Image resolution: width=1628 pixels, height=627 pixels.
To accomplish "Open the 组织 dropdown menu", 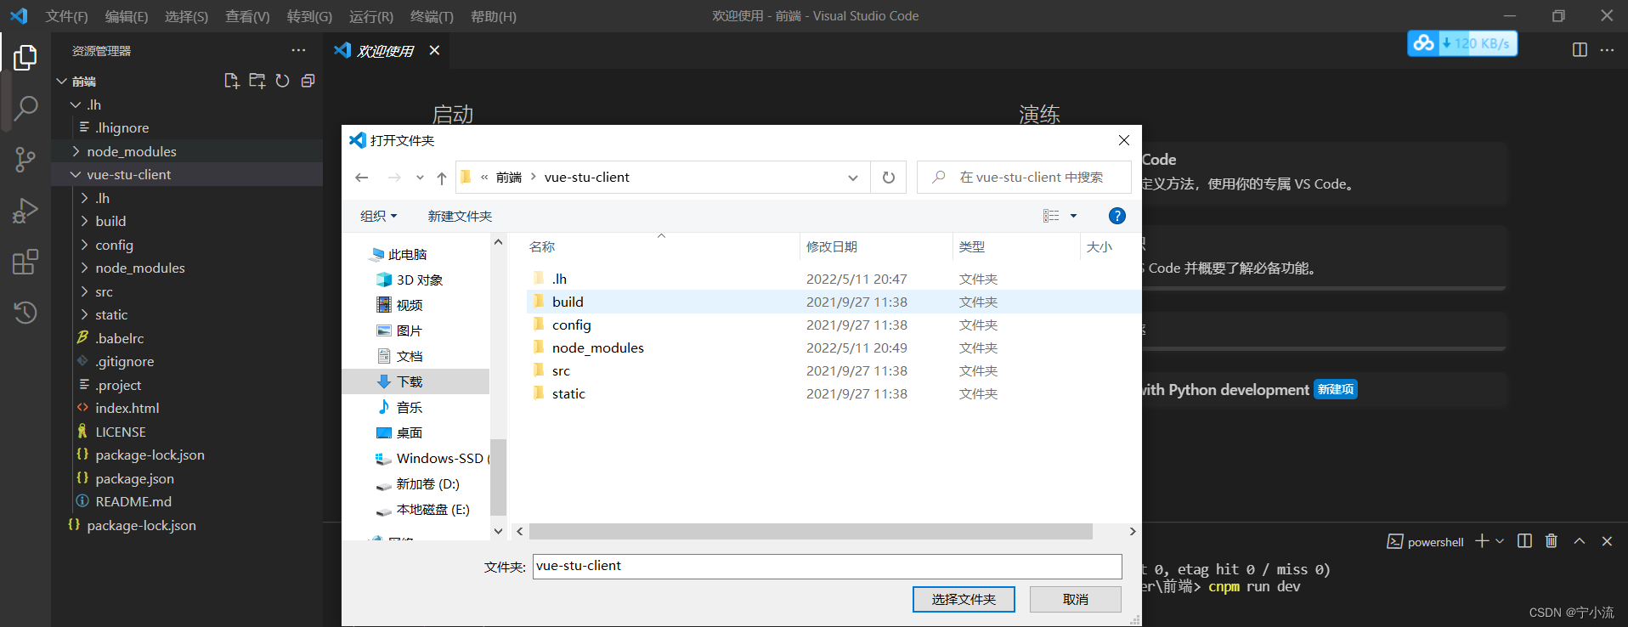I will pyautogui.click(x=379, y=216).
